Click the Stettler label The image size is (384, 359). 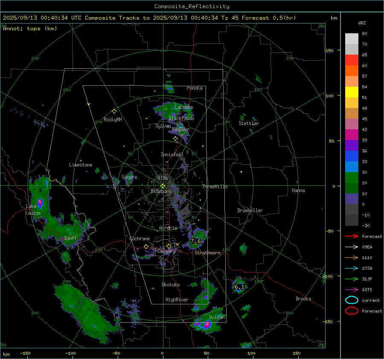coord(249,123)
